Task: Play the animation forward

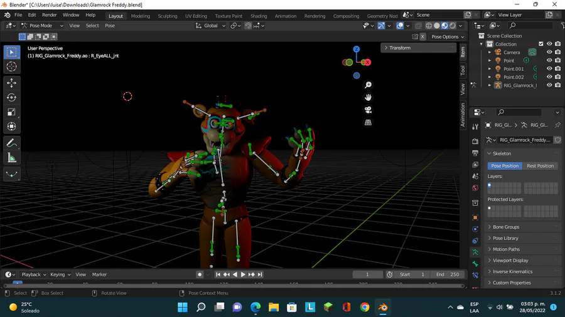Action: [243, 274]
